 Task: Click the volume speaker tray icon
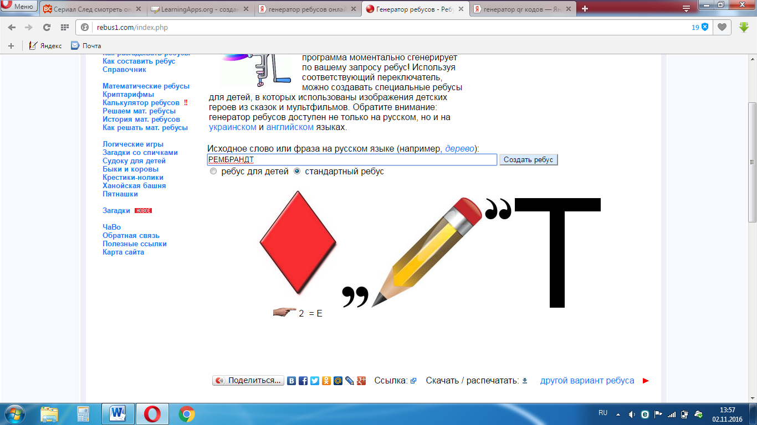[x=632, y=414]
